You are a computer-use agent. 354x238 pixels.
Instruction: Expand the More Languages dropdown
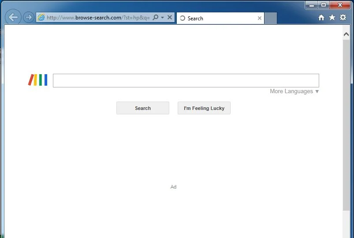pyautogui.click(x=294, y=91)
